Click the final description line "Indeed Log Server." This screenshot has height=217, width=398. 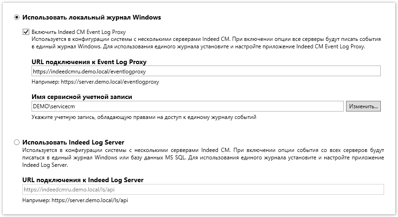tap(45, 165)
